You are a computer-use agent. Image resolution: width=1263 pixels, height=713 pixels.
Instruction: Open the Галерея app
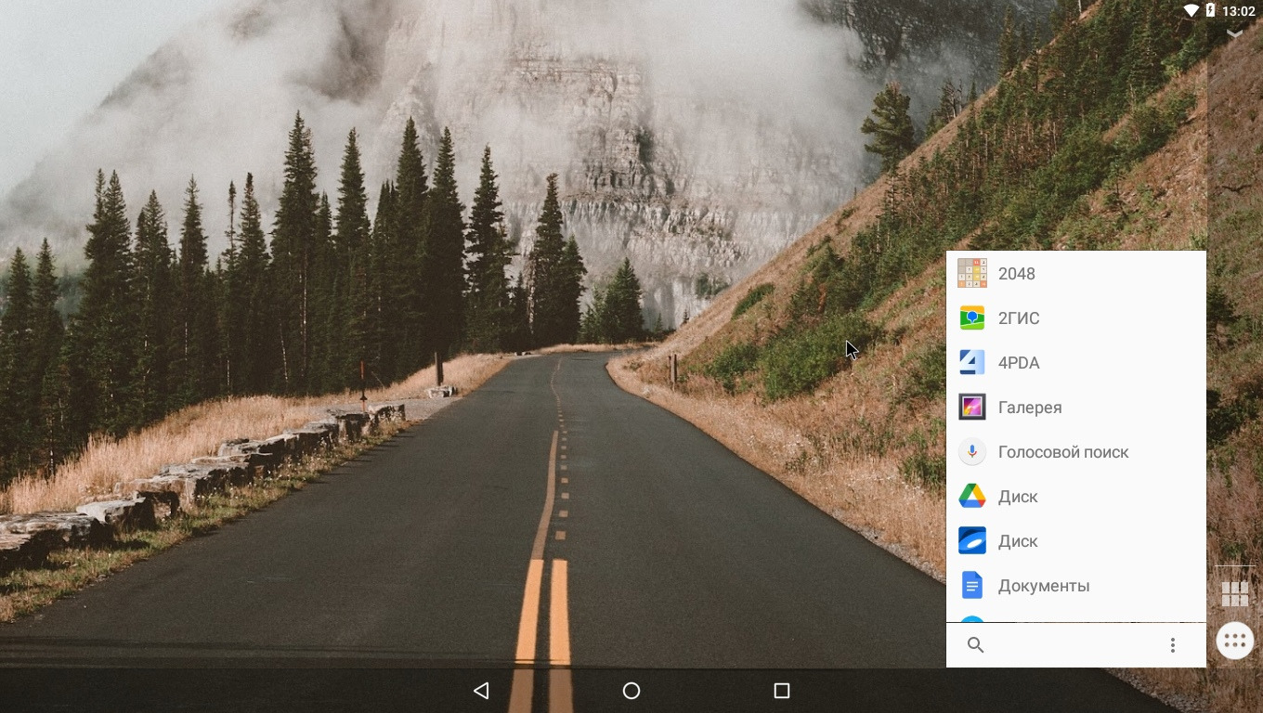point(1075,408)
